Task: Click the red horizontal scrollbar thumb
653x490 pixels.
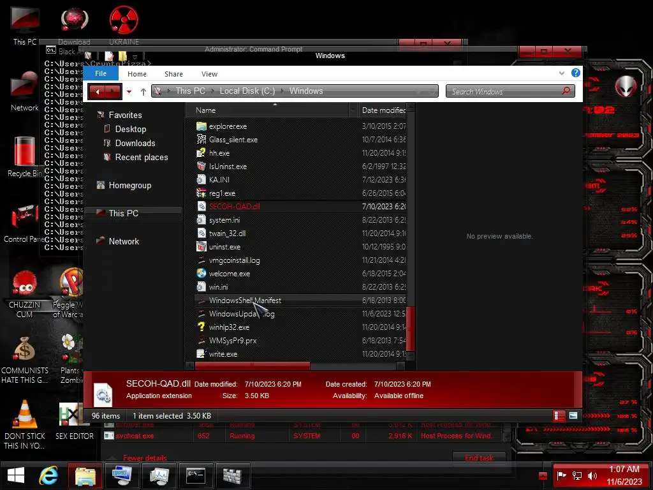Action: click(x=253, y=366)
